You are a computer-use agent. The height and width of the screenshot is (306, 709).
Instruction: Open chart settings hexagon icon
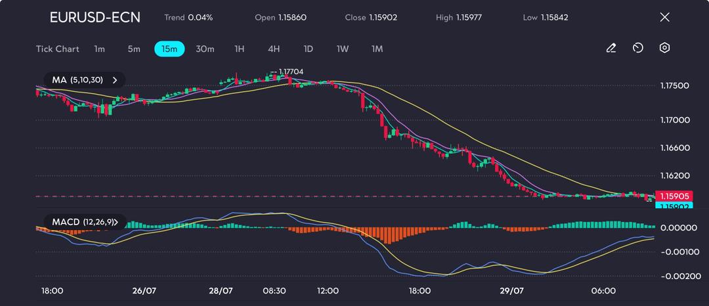[x=664, y=48]
